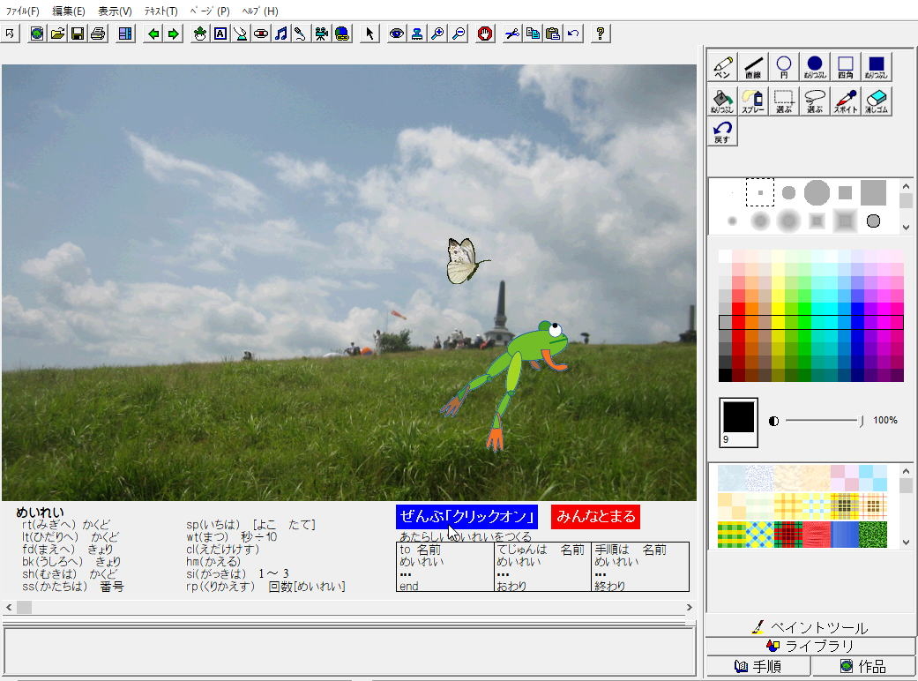
Task: Select the filled rectangle ぬりつぶし tool
Action: (877, 67)
